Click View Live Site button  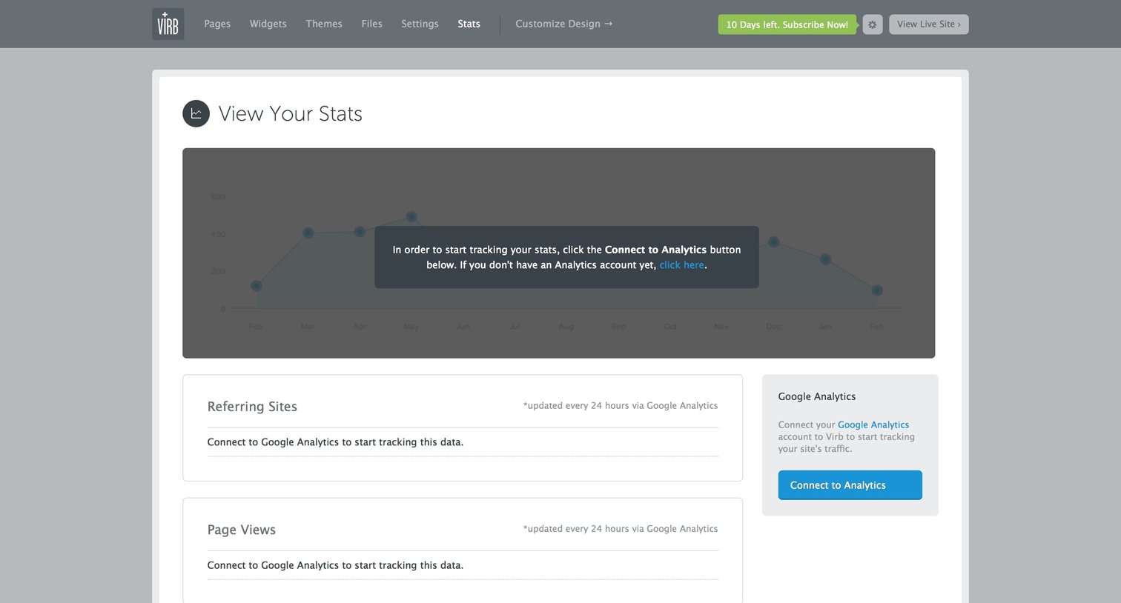pos(929,24)
